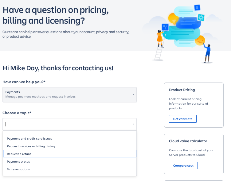Click the man in blue reaching up

click(x=207, y=52)
